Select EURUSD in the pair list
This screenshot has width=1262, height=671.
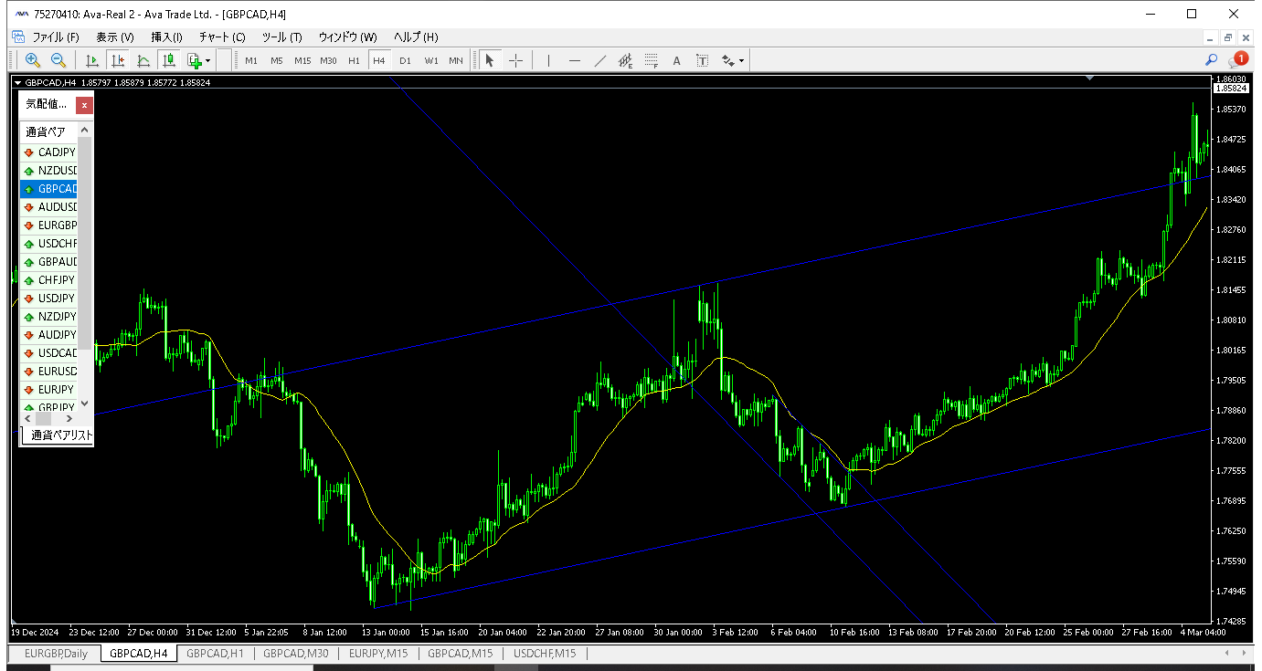[49, 372]
